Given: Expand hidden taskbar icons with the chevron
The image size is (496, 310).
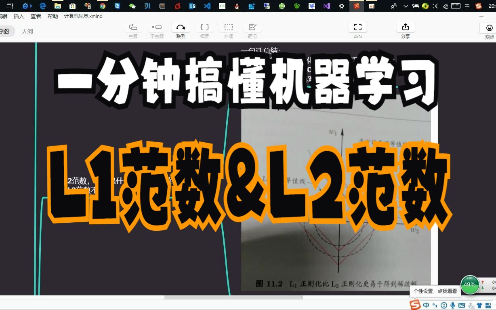Looking at the screenshot, I should pyautogui.click(x=405, y=6).
